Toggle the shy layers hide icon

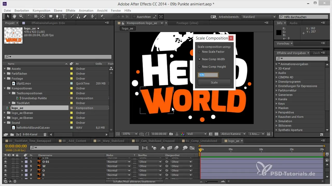pyautogui.click(x=163, y=148)
